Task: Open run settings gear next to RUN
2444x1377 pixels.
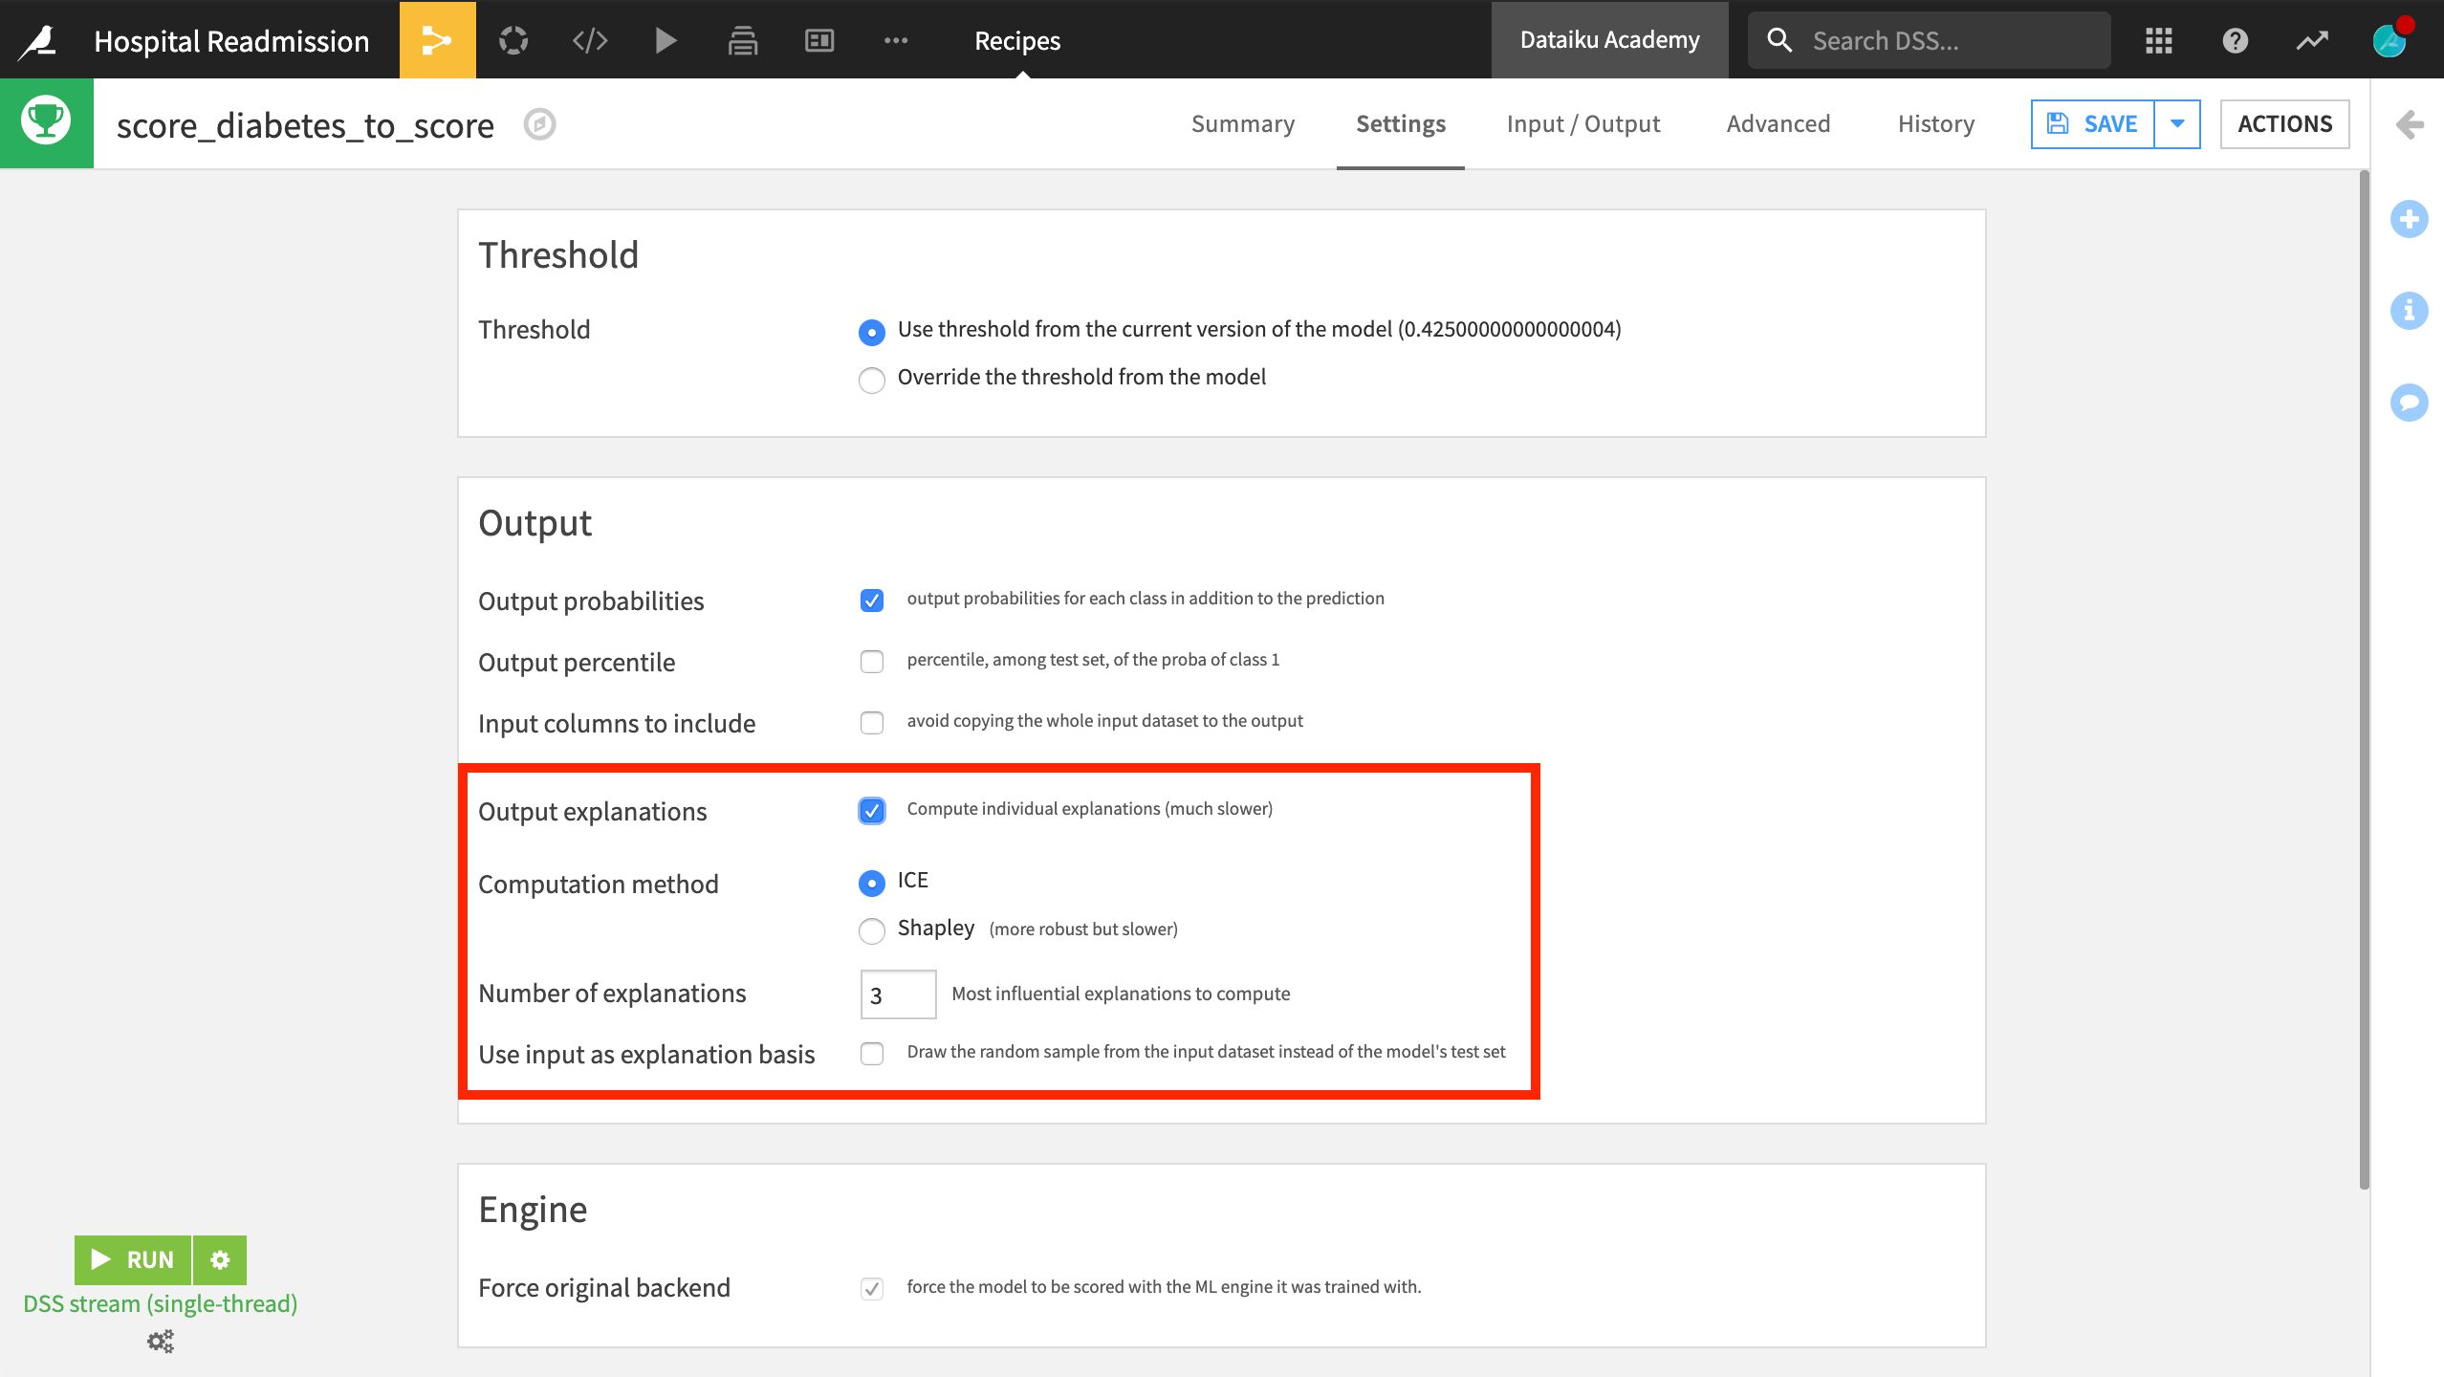Action: pyautogui.click(x=220, y=1259)
